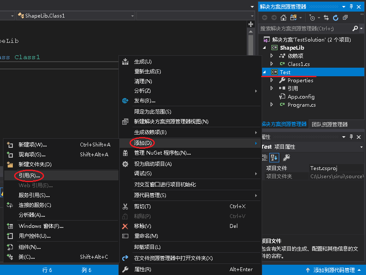Click the categorized view icon in Properties
This screenshot has width=366, height=275.
click(265, 158)
